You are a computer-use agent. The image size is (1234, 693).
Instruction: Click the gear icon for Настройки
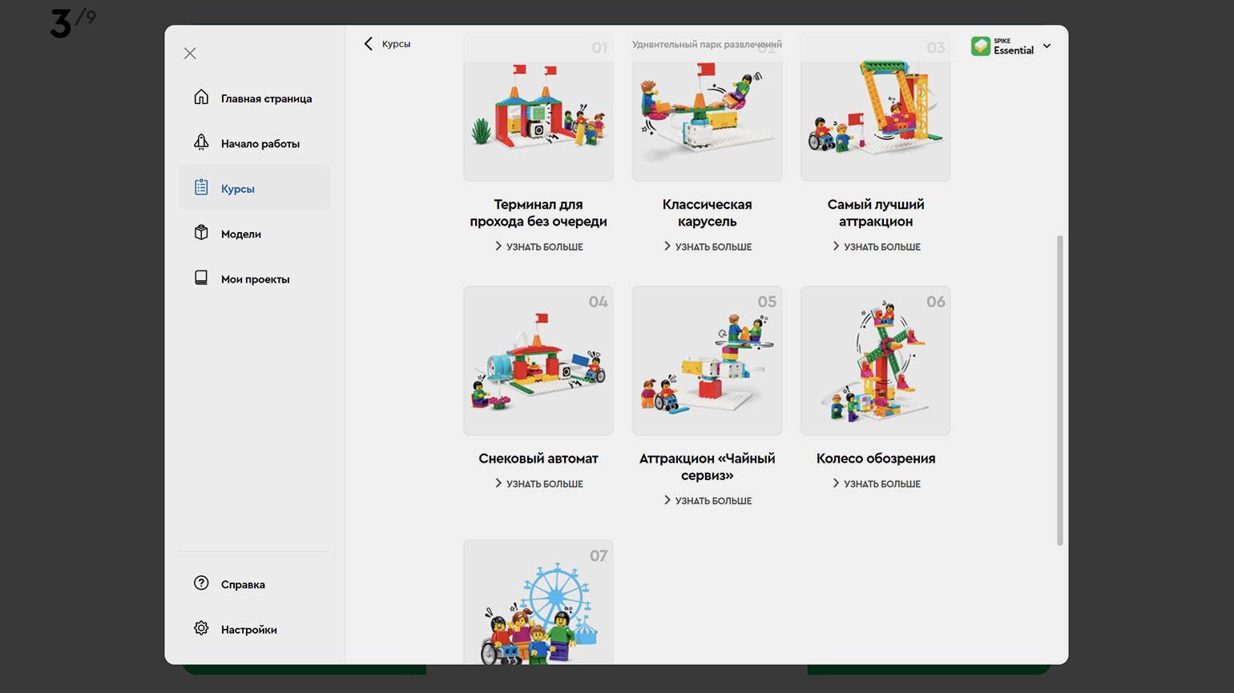click(201, 628)
